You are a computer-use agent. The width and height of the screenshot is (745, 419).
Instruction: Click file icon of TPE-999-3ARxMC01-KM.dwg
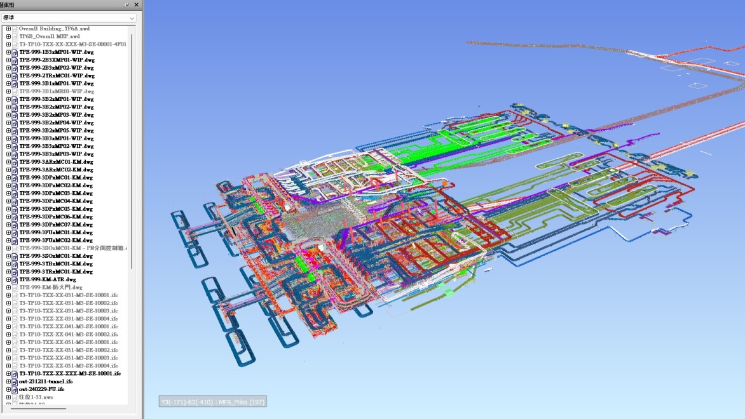[15, 162]
